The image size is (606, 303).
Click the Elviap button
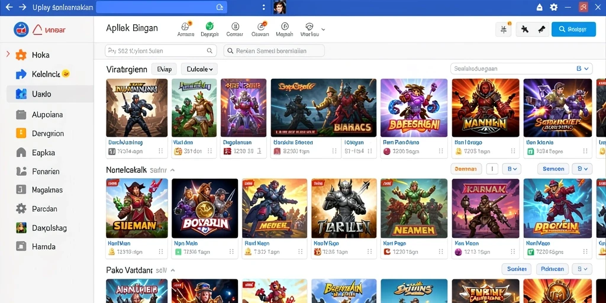click(164, 69)
